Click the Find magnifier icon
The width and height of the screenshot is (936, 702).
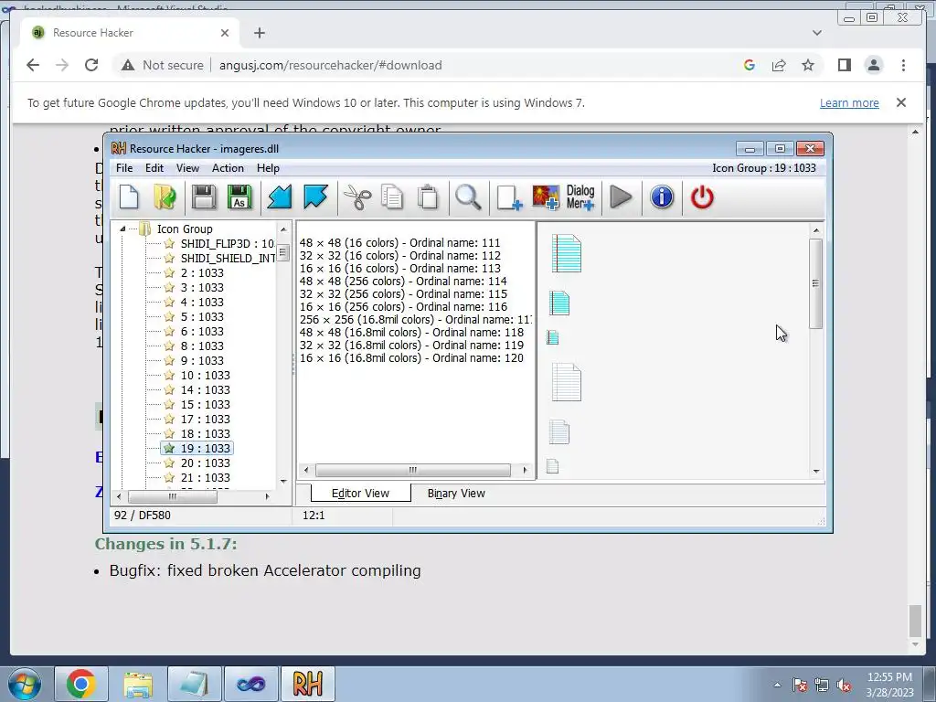click(x=468, y=197)
